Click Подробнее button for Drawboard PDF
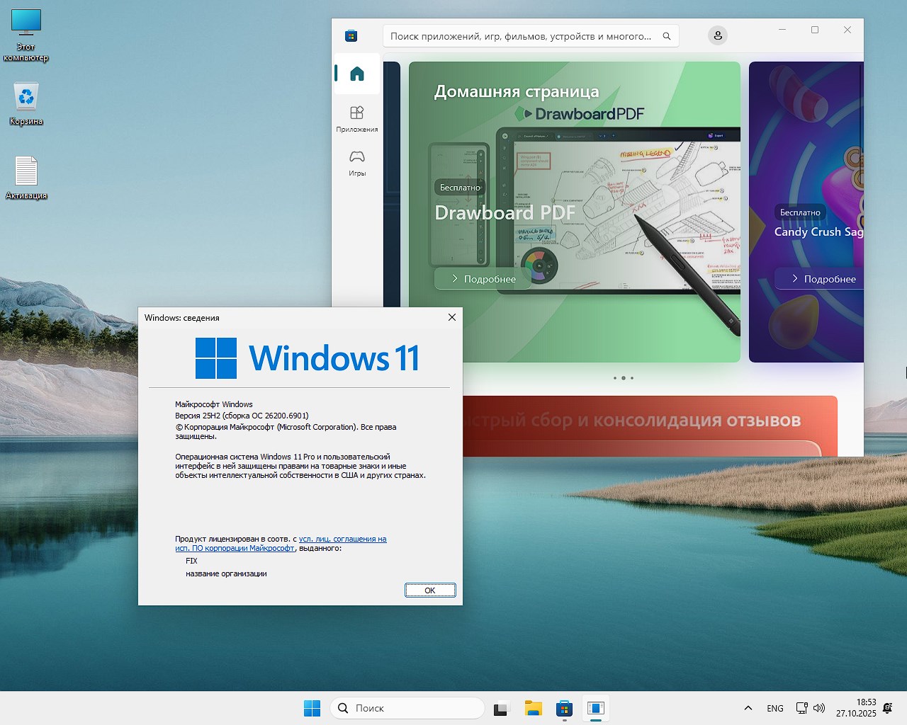907x725 pixels. click(x=484, y=279)
